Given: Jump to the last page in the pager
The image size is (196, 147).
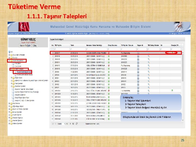Looking at the screenshot, I should pos(73,124).
